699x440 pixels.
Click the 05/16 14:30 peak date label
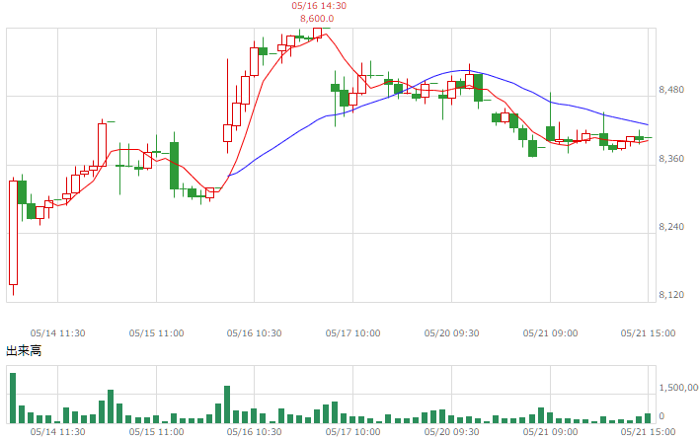point(319,6)
